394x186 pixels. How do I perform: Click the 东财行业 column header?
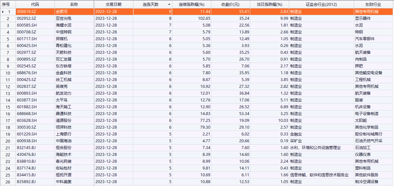point(373,5)
